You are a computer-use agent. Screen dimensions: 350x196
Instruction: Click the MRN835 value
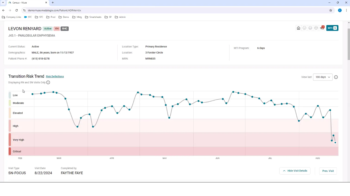coord(150,59)
